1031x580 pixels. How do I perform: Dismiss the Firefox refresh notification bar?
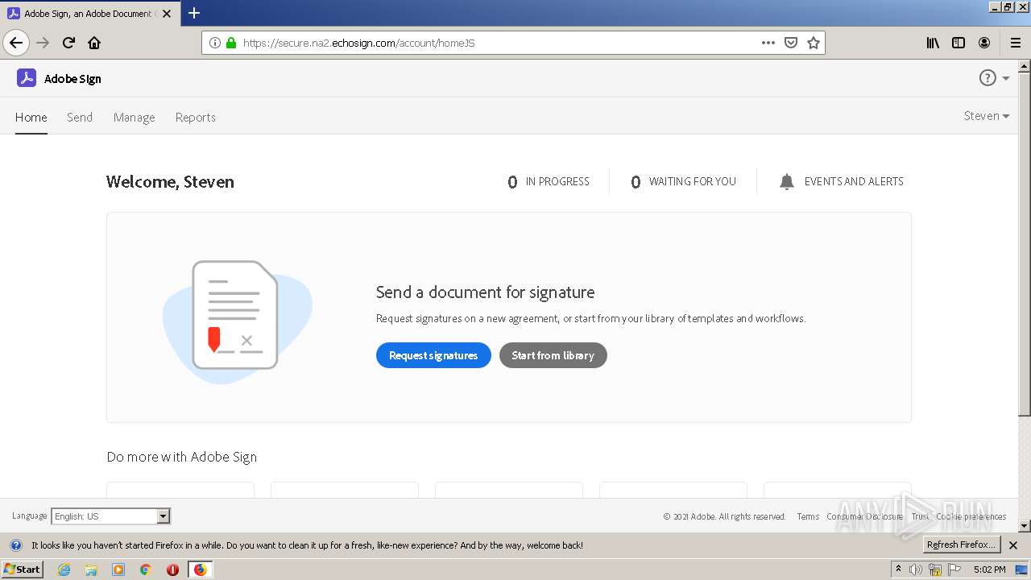pyautogui.click(x=1013, y=545)
